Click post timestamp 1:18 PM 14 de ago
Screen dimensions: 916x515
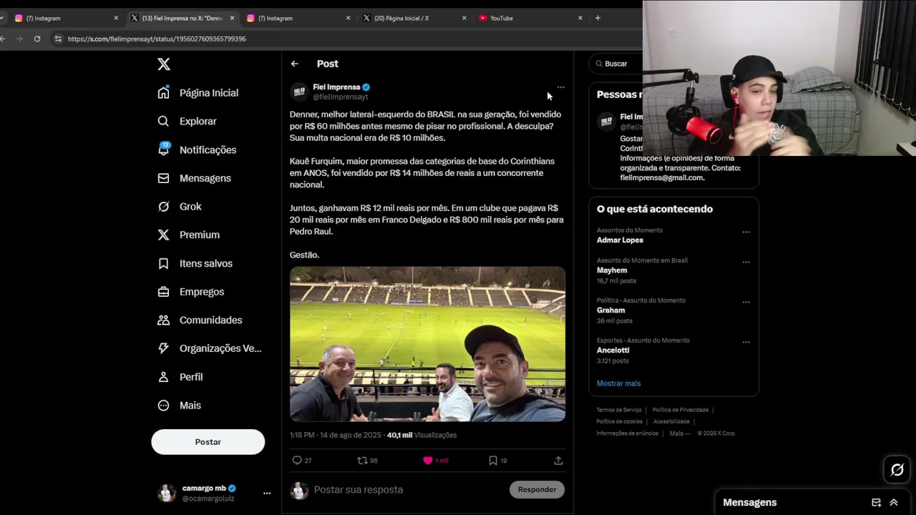[336, 435]
